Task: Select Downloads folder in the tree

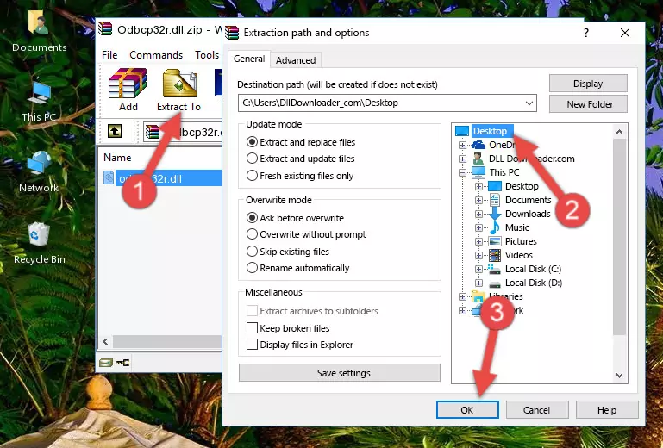Action: pos(528,214)
